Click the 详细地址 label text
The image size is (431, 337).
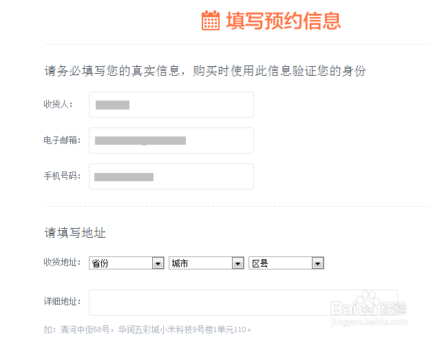62,302
